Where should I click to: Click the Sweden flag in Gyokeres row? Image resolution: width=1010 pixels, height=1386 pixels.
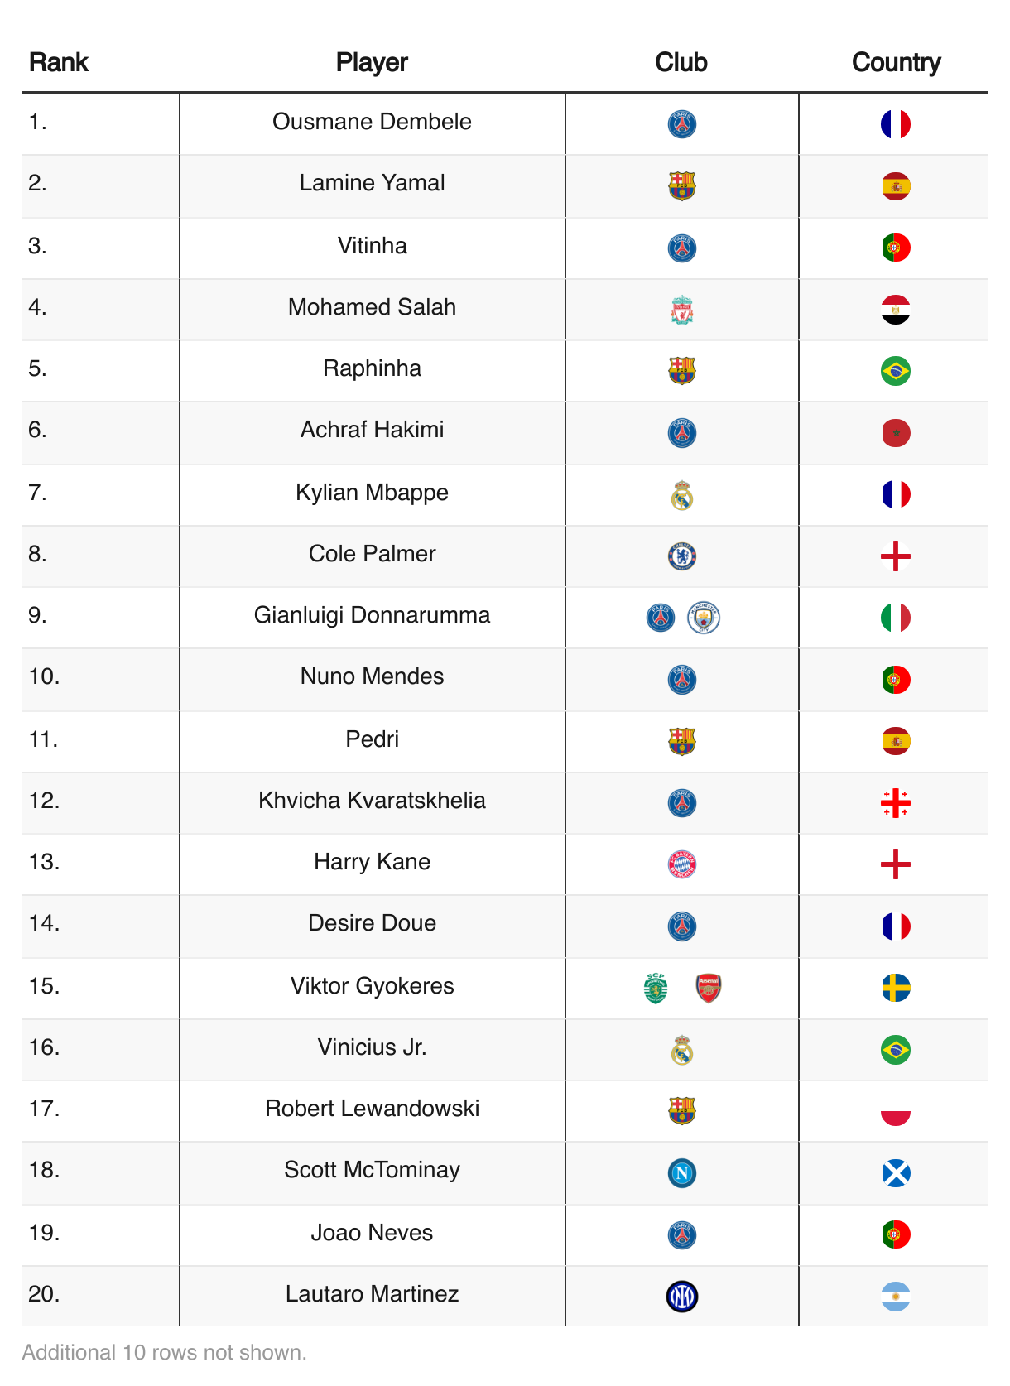(x=896, y=988)
